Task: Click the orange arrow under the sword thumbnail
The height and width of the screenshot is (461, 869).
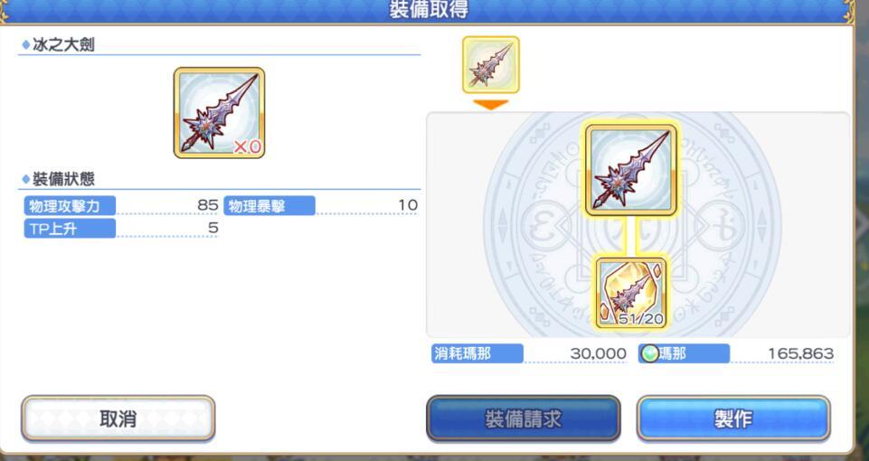Action: (491, 104)
